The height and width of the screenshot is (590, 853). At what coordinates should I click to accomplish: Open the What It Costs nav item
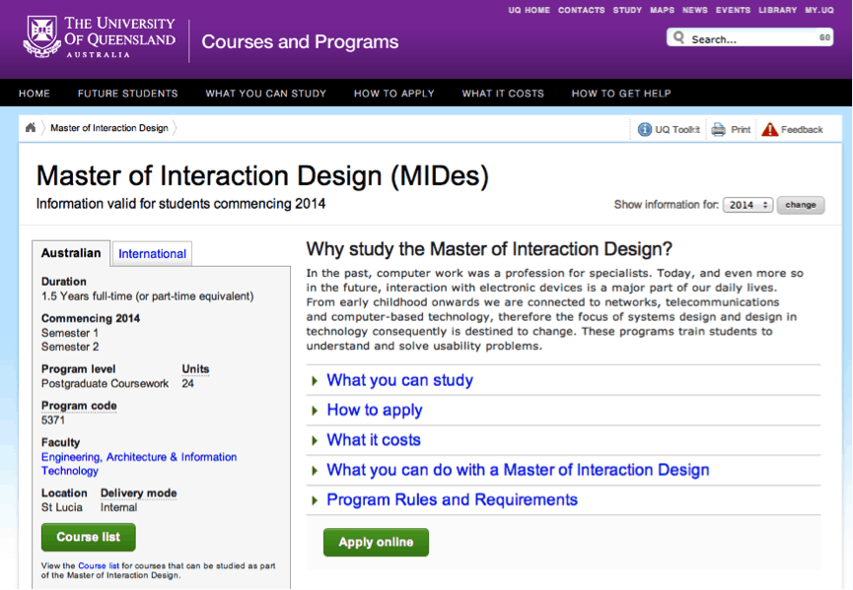pos(503,94)
